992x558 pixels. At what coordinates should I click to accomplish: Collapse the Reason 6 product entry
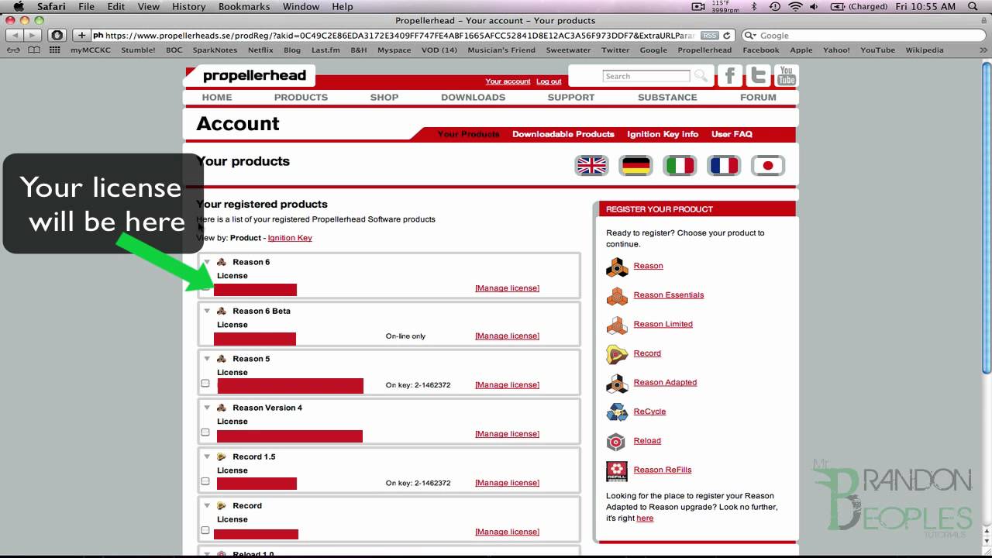[x=207, y=262]
